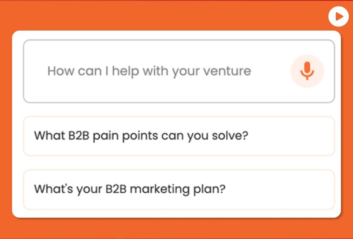Play the intro using the top-right play icon
353x239 pixels.
(338, 16)
